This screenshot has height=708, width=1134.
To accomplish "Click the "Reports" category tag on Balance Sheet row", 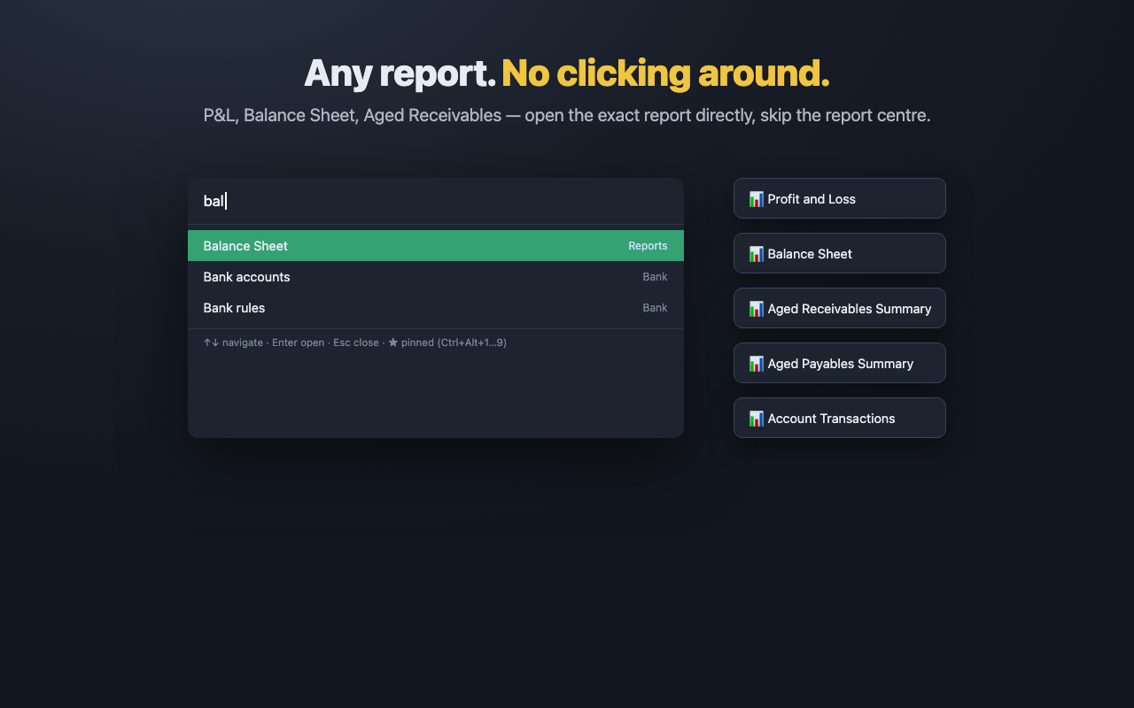I will point(648,246).
